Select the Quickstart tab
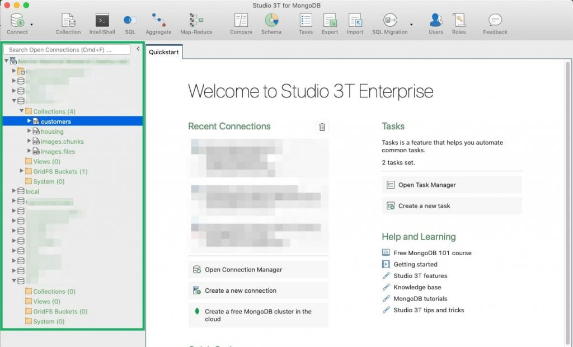The height and width of the screenshot is (347, 573). 164,52
